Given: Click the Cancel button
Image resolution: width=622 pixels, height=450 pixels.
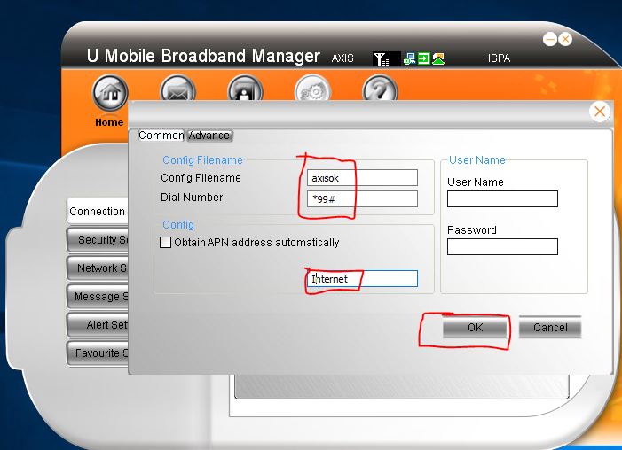Looking at the screenshot, I should point(550,327).
